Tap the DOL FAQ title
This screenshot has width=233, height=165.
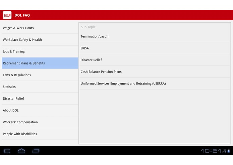click(22, 15)
